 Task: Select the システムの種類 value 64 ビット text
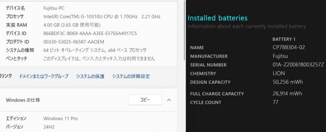(x=95, y=50)
